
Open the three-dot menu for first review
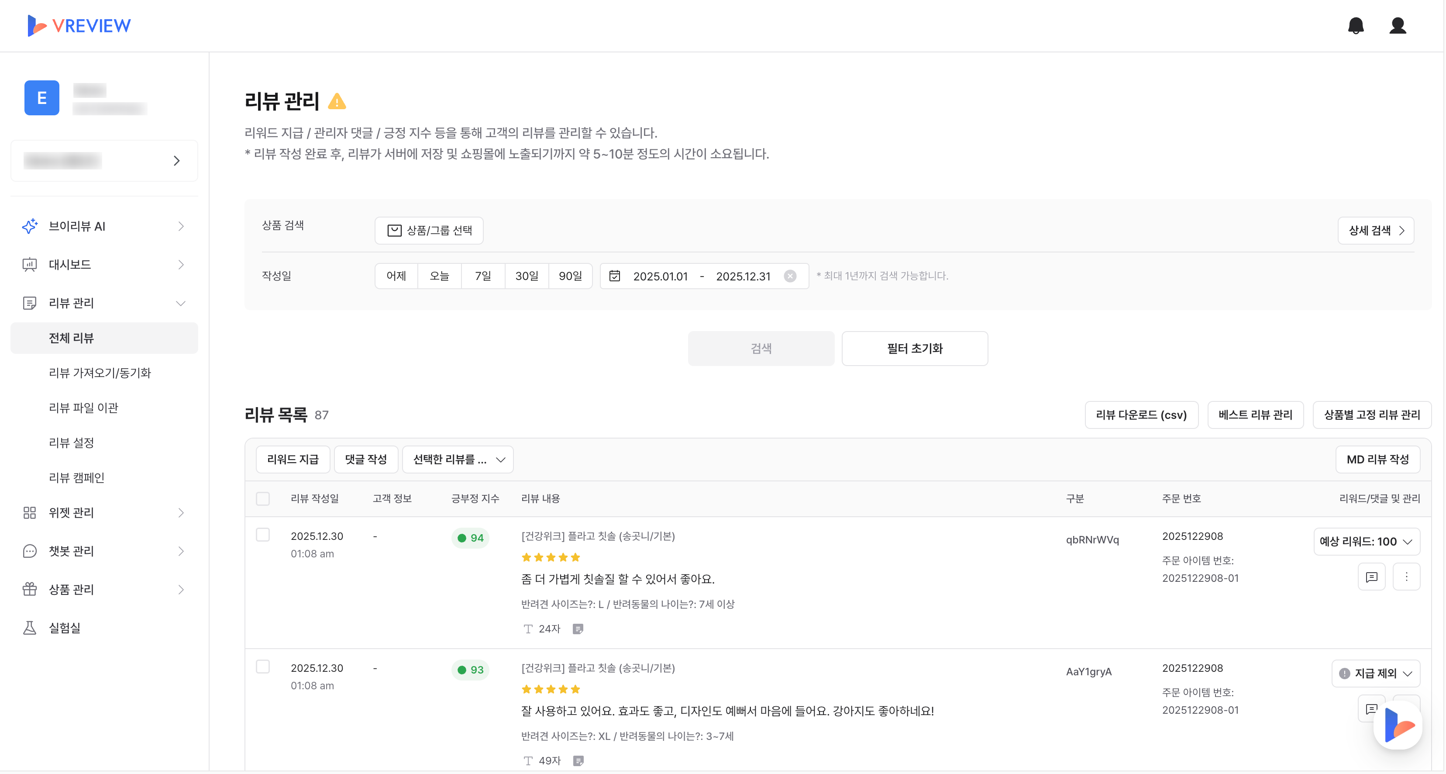[x=1406, y=577]
